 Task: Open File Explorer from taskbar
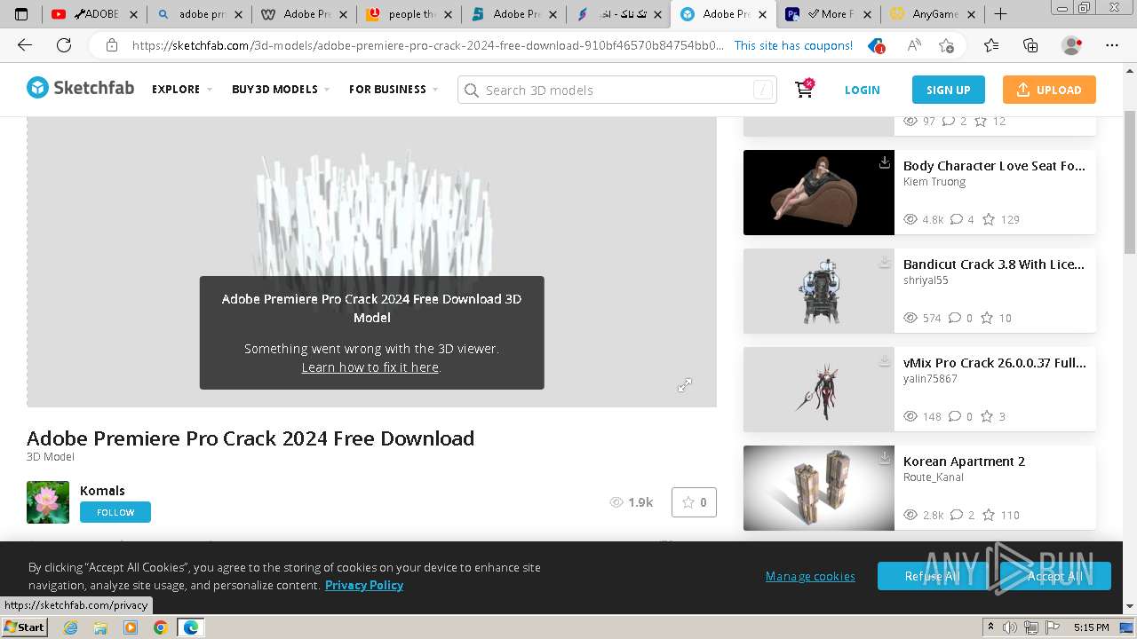[x=100, y=627]
